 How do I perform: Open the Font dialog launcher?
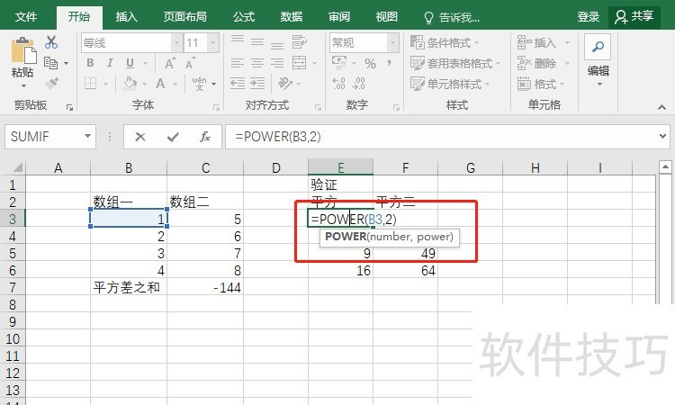[217, 108]
